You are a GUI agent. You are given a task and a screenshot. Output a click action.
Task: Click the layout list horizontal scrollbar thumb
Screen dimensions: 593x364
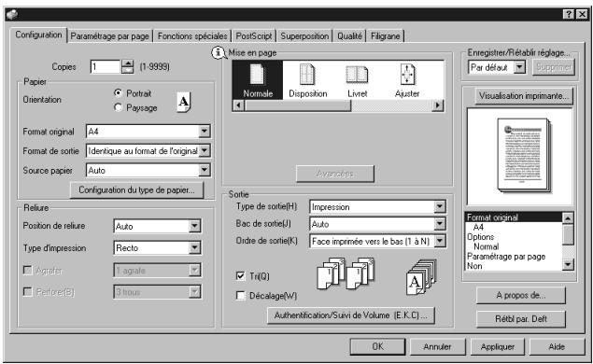(298, 105)
